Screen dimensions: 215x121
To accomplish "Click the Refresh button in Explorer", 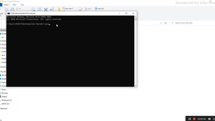I will coord(166,23).
